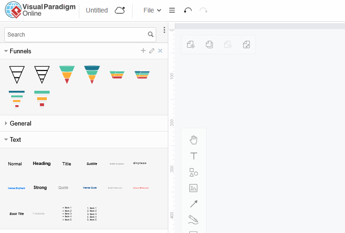Choose the Subtitle text style
Screen dimensions: 345x233
tap(92, 164)
